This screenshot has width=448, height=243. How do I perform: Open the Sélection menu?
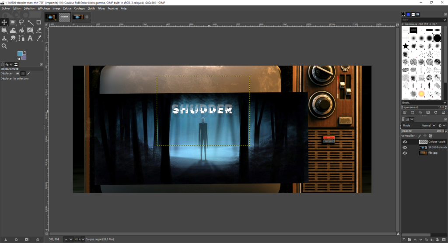tap(29, 8)
